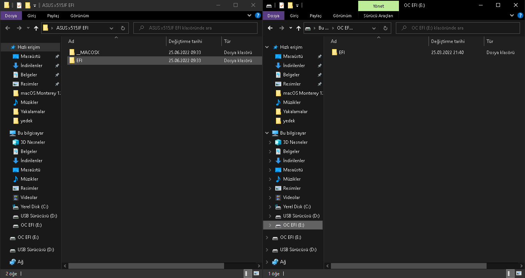Open Videolar in left window sidebar
The image size is (525, 278).
(x=29, y=197)
